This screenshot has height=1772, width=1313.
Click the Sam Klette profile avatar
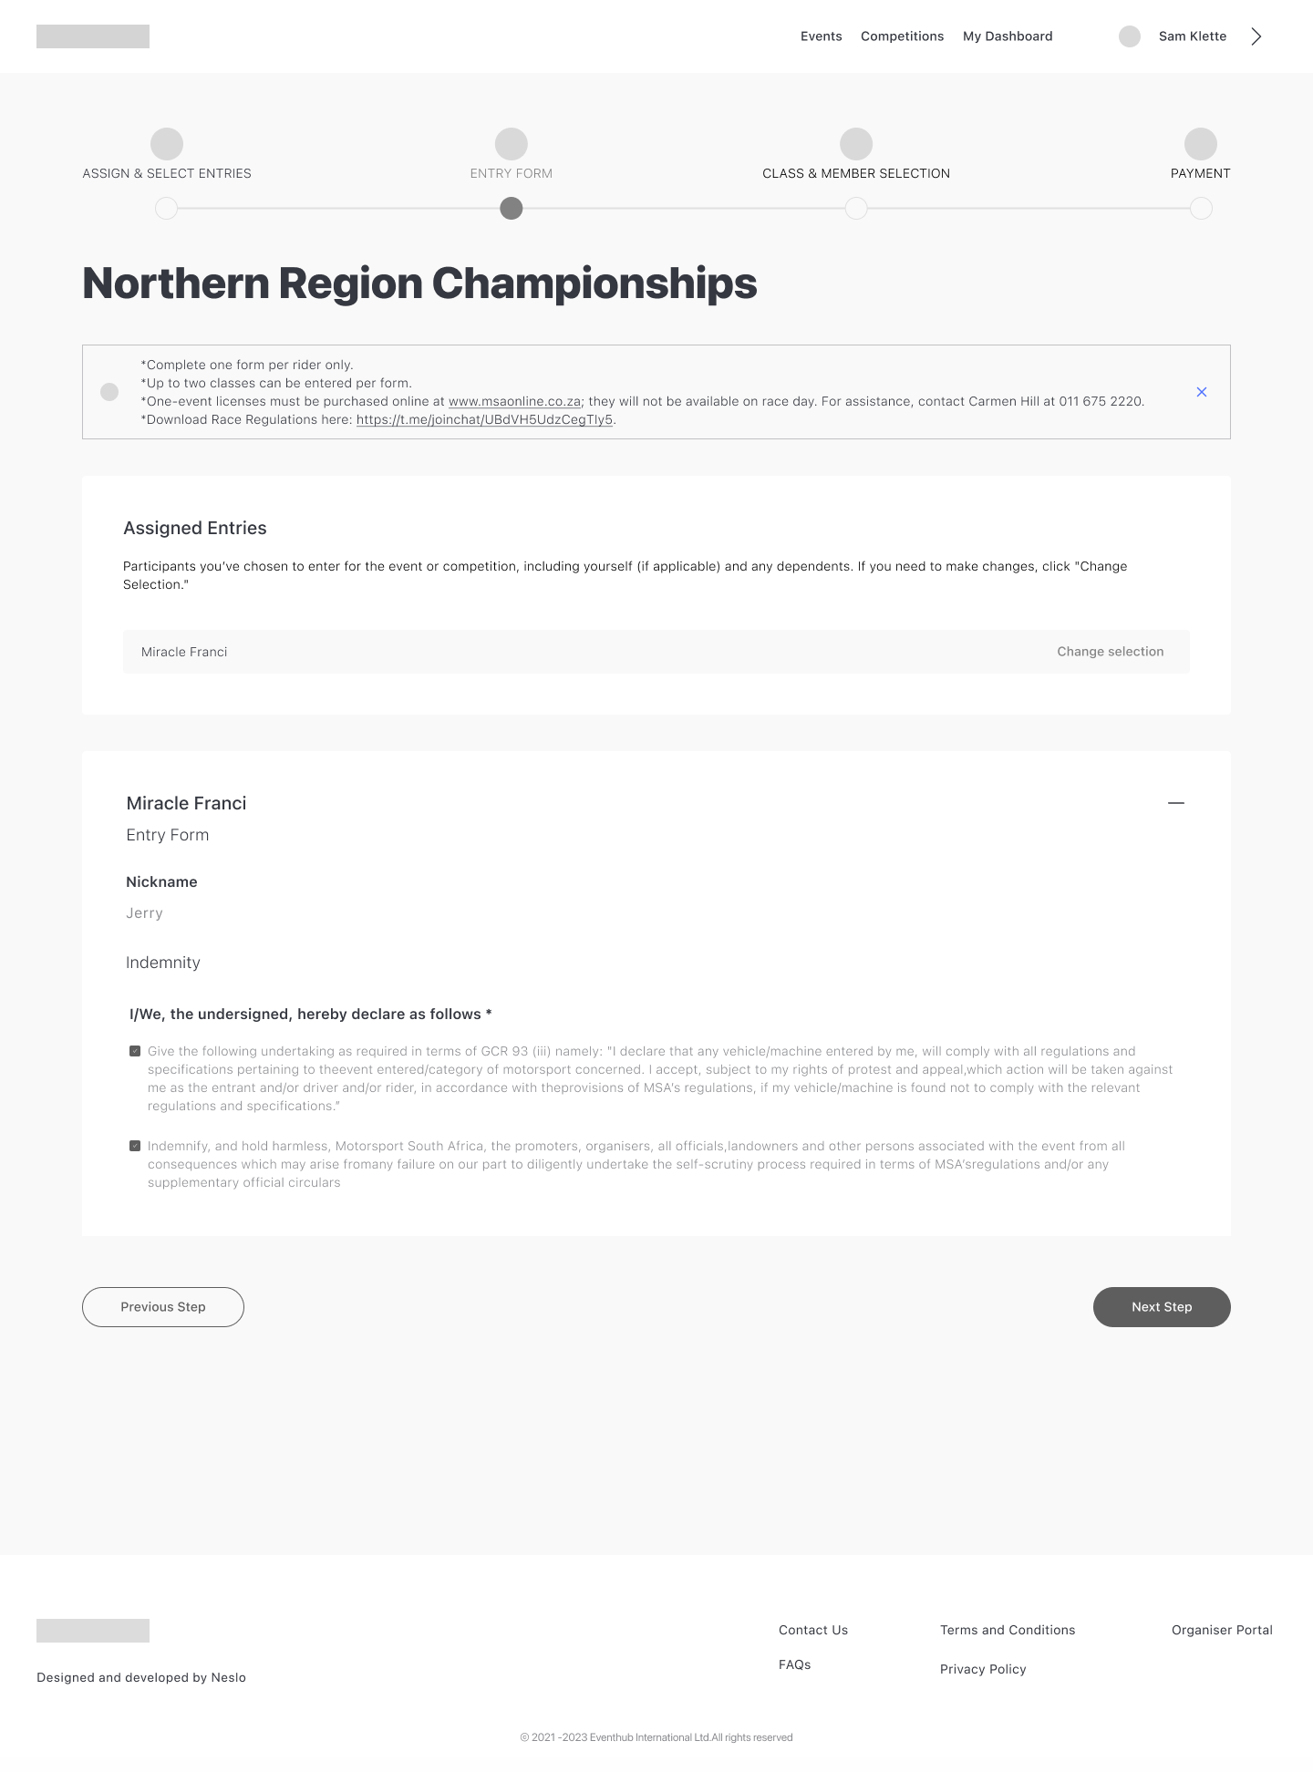pos(1129,36)
